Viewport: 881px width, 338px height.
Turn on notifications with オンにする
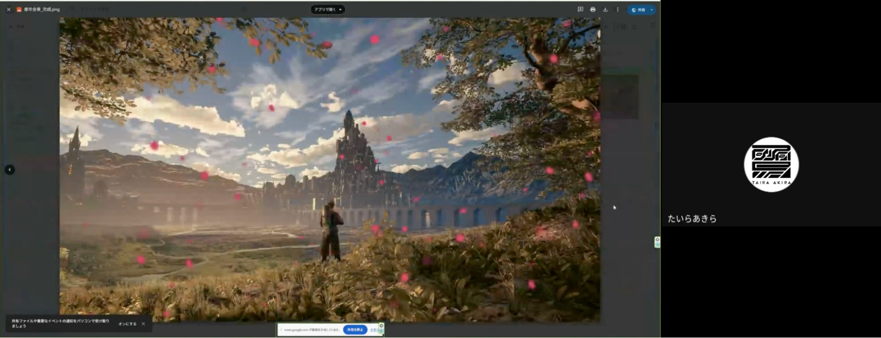click(127, 324)
